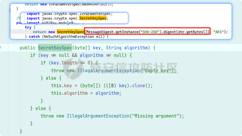The height and width of the screenshot is (136, 242).
Task: Click SecretKeySpec after 'return new'
Action: [70, 32]
